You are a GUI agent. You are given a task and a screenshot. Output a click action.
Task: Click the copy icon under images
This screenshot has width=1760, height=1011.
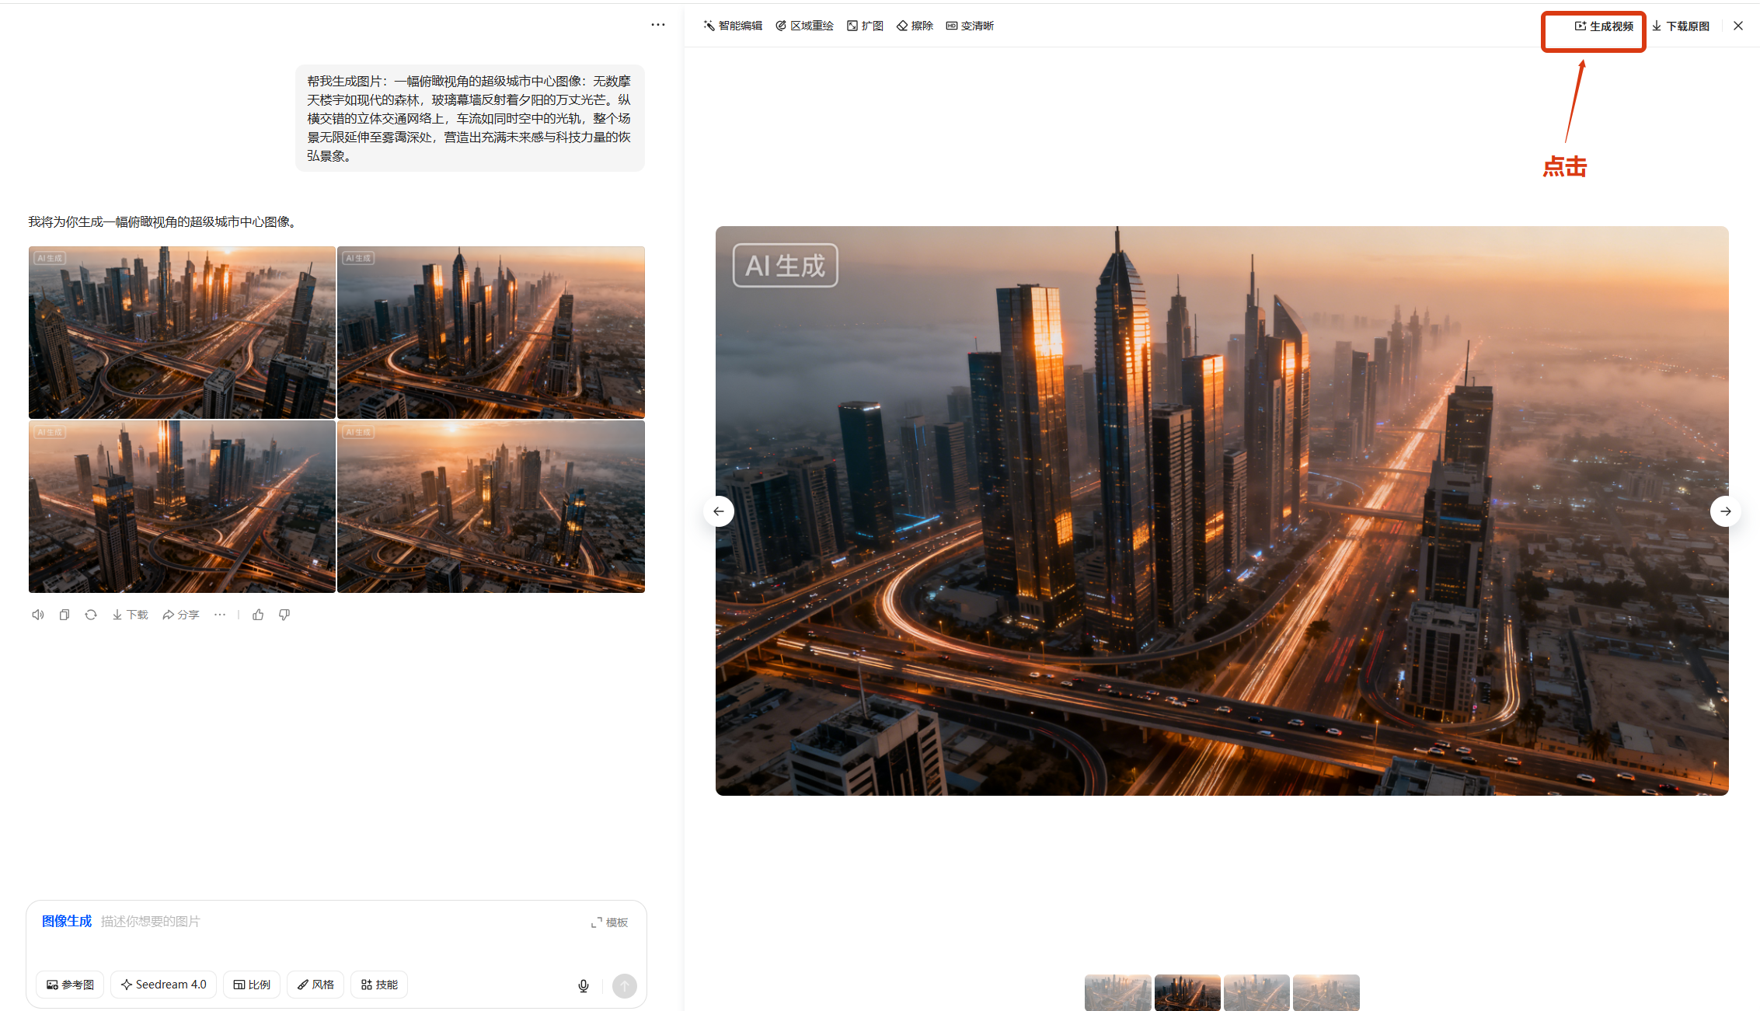pyautogui.click(x=64, y=615)
